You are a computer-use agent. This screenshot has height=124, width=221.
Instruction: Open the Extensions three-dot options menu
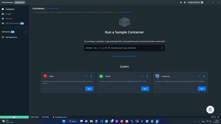[x=26, y=32]
